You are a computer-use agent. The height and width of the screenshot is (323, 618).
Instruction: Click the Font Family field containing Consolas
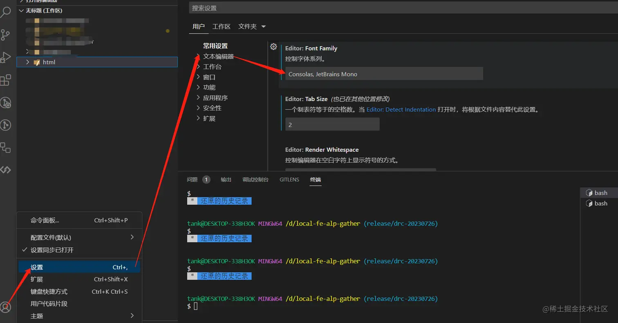(x=384, y=74)
